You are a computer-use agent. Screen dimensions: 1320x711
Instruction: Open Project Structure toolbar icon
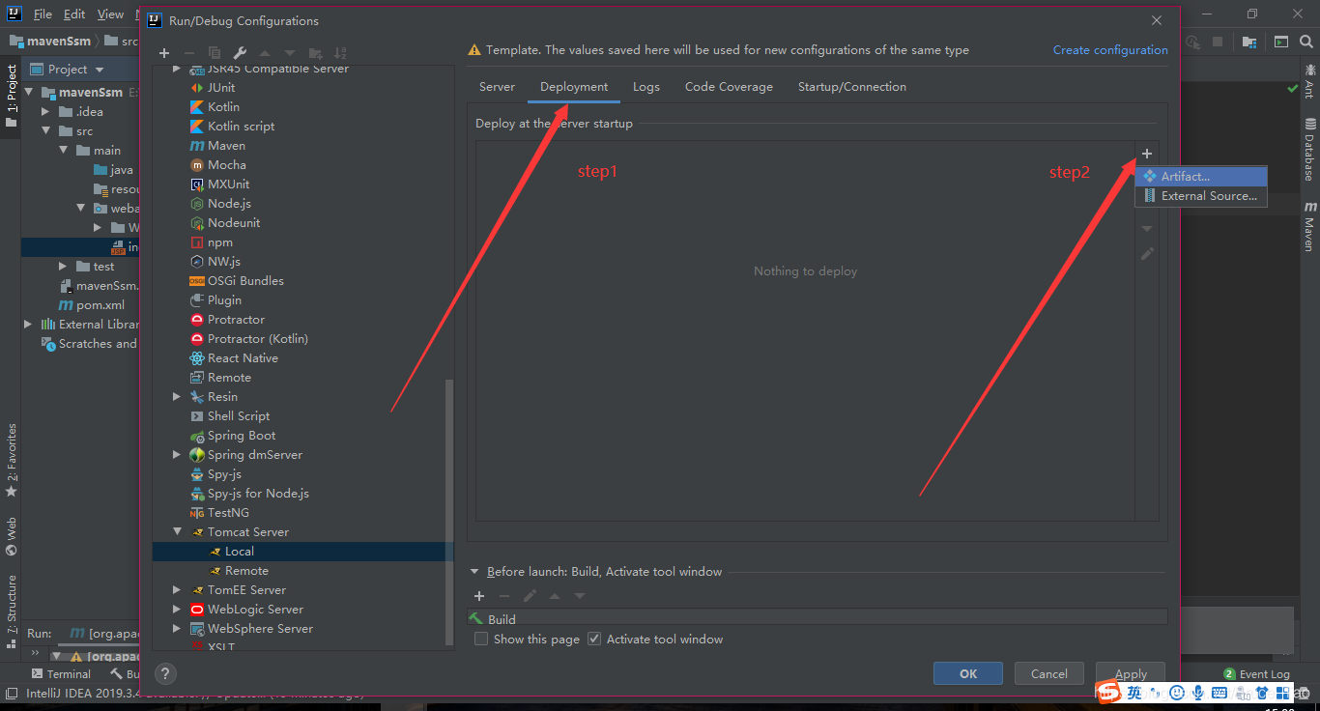[x=1250, y=42]
